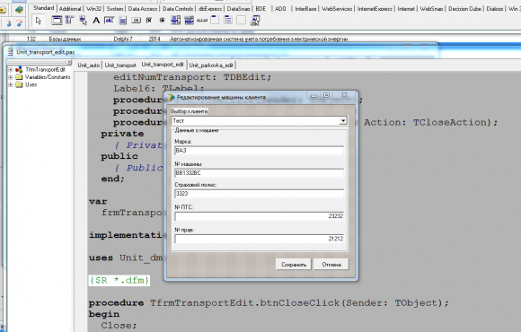Click the Сохранить button
The width and height of the screenshot is (521, 332).
click(294, 265)
